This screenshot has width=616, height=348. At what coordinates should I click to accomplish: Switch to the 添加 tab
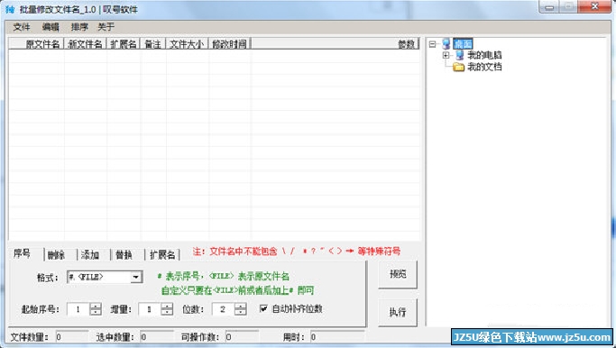(x=90, y=255)
